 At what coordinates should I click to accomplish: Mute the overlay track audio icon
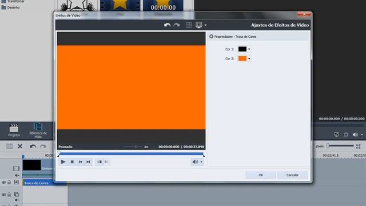point(17,200)
